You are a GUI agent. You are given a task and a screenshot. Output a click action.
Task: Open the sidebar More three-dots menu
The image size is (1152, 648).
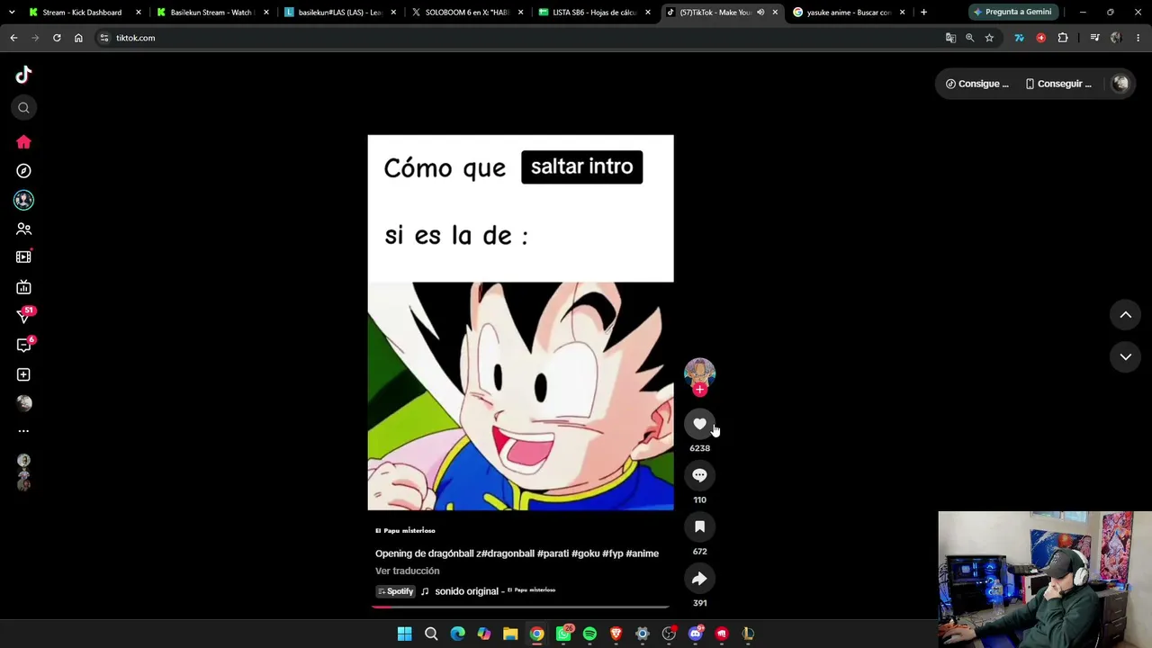tap(23, 431)
